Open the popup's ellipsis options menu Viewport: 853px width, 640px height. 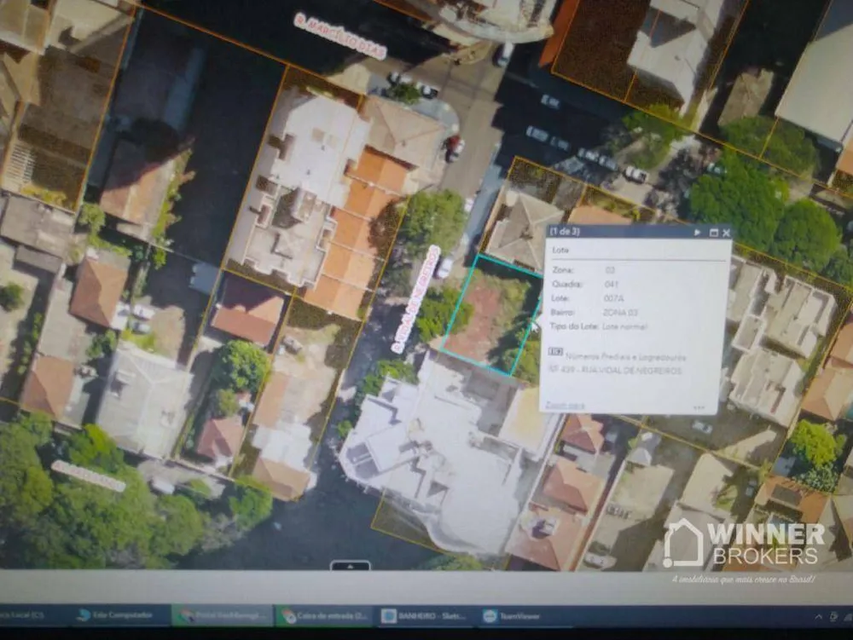click(699, 407)
